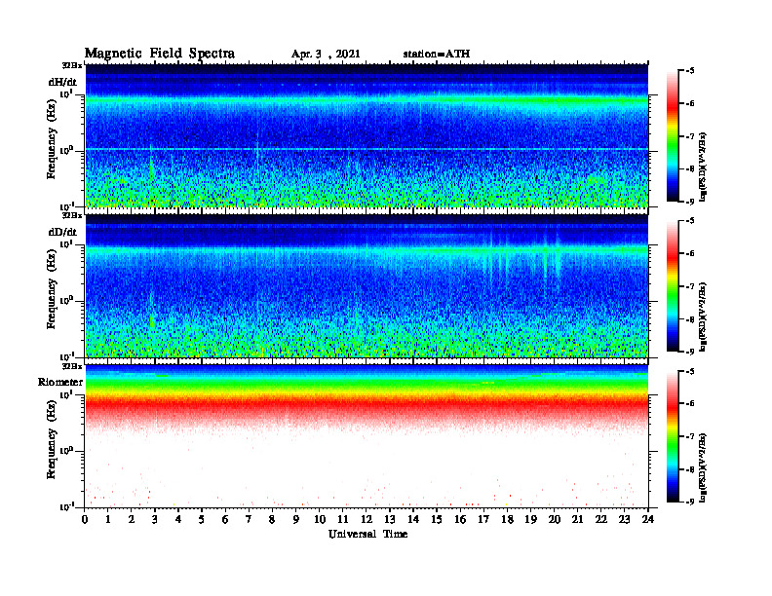This screenshot has height=596, width=772.
Task: Click the hour 5 tick label
Action: pos(202,520)
